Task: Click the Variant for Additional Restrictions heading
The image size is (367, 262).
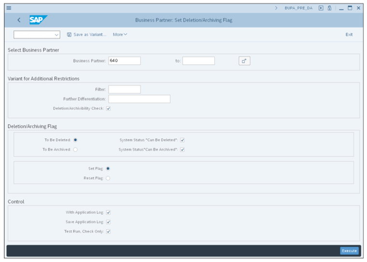Action: [x=43, y=79]
